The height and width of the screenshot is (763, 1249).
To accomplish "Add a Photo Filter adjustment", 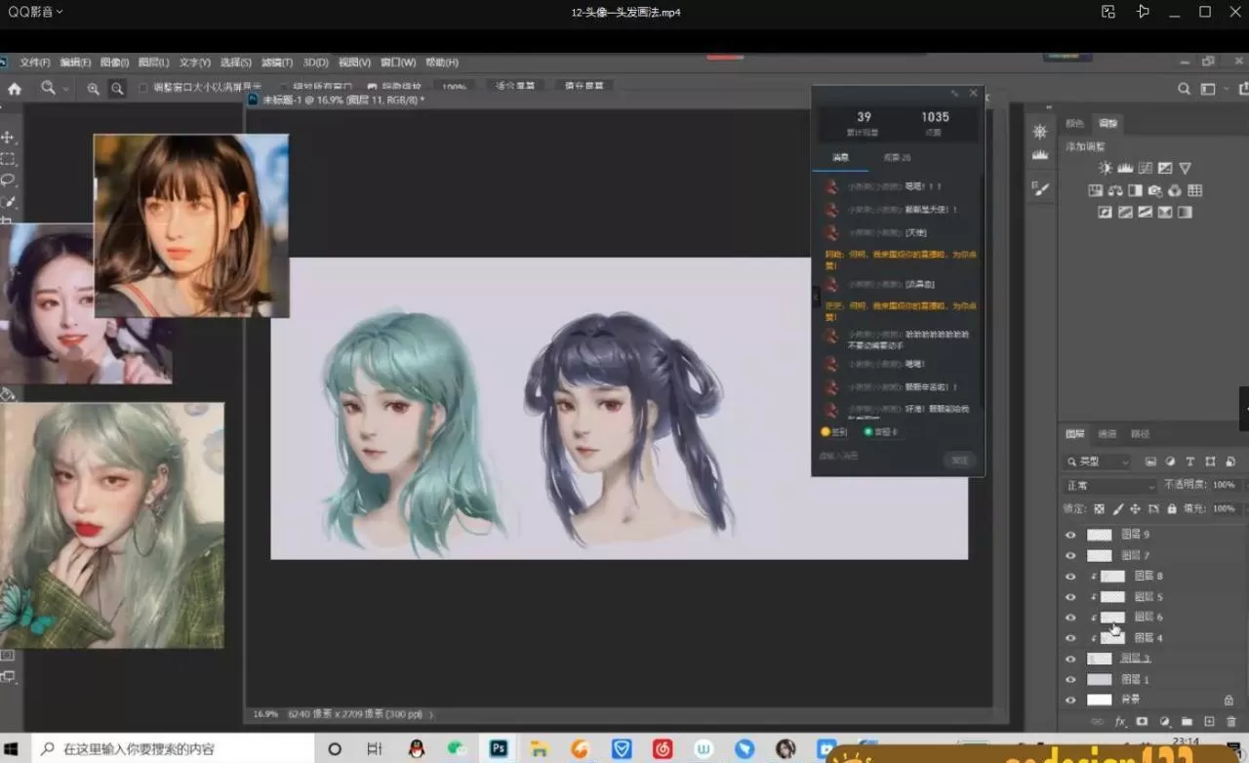I will [1155, 190].
